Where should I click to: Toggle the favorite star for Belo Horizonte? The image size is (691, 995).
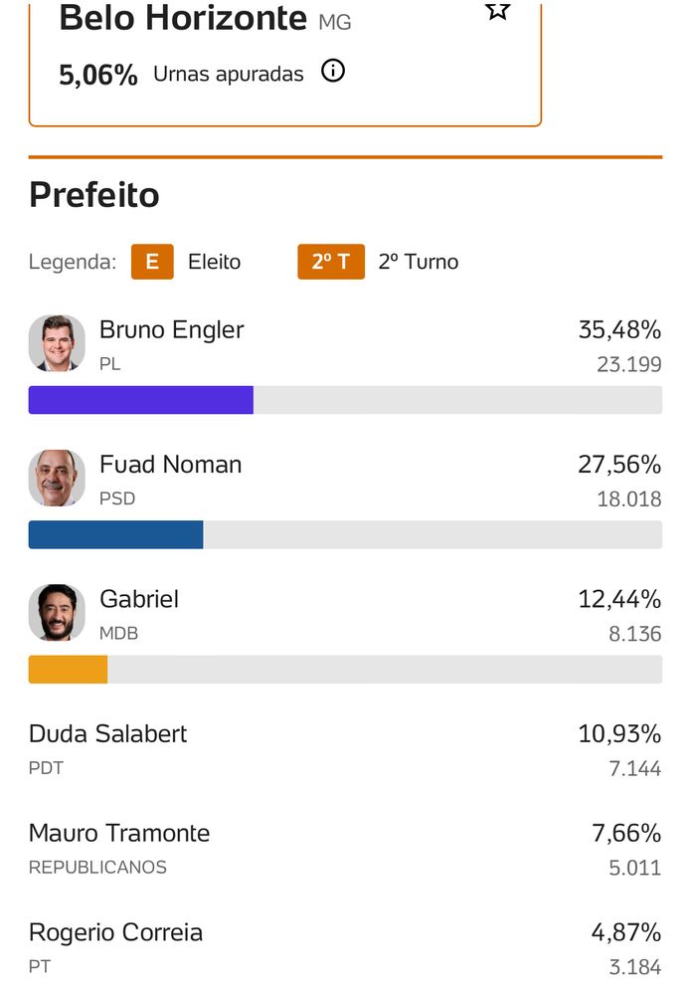click(x=497, y=10)
